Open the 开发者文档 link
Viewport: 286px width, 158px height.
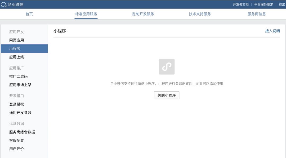240,4
